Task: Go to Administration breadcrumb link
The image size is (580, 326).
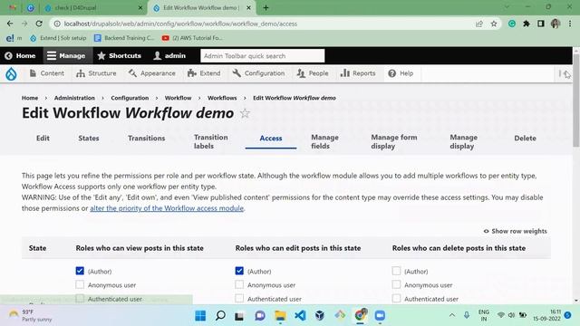Action: coord(74,98)
